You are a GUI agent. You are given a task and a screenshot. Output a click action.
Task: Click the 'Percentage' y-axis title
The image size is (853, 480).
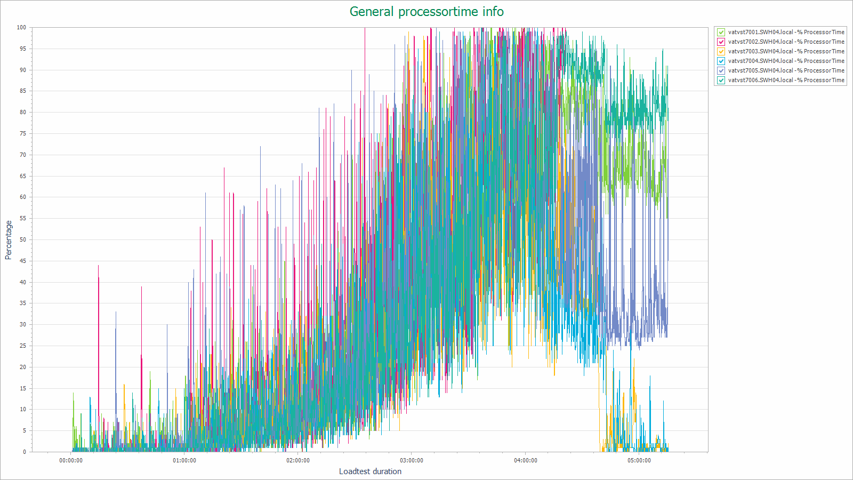click(9, 240)
